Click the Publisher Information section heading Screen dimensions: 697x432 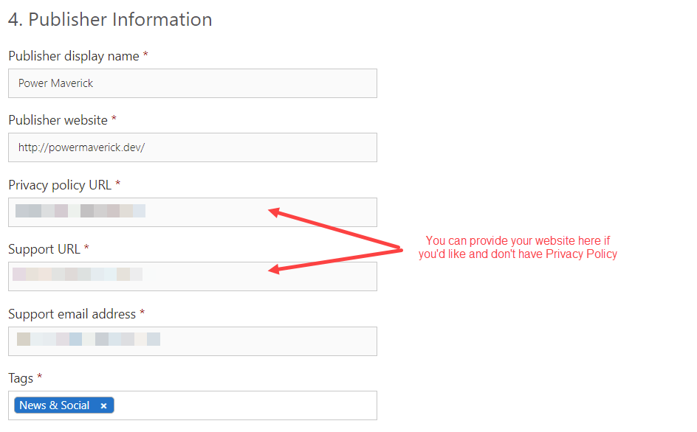[110, 19]
